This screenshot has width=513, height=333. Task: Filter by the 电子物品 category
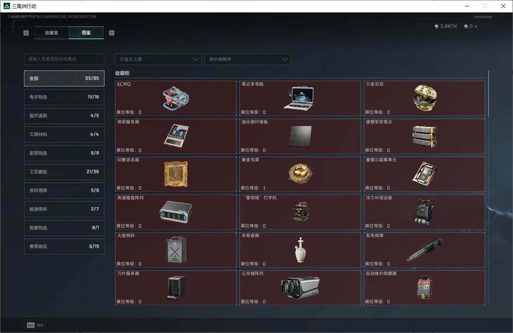64,97
